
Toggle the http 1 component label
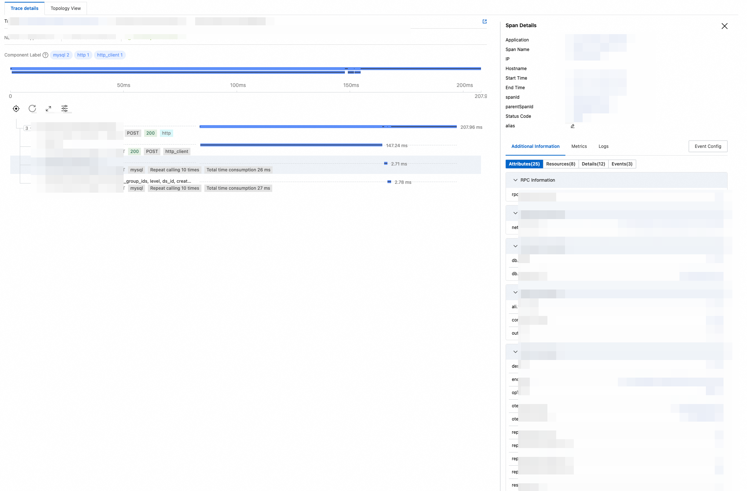(83, 55)
